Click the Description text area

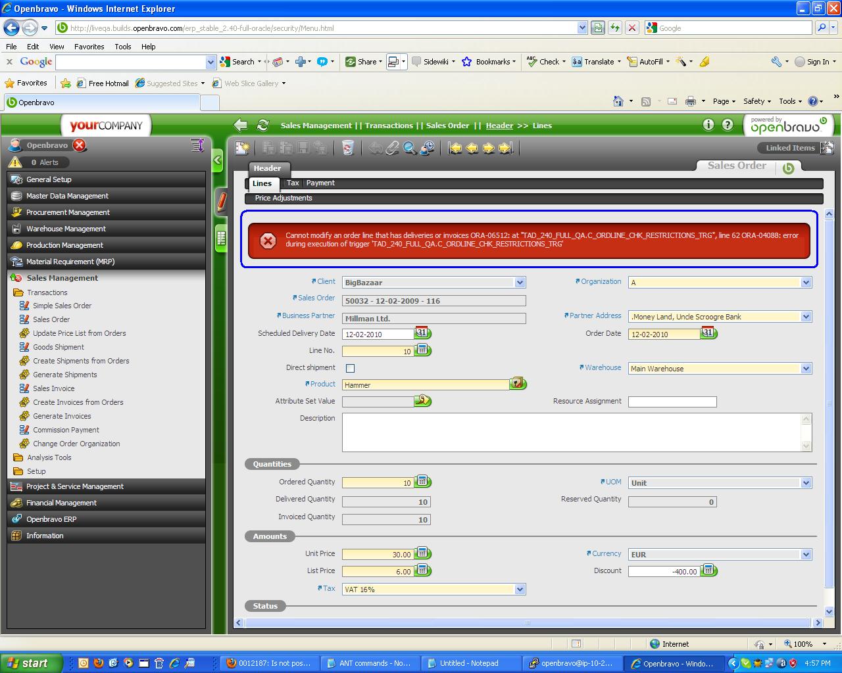tap(571, 432)
